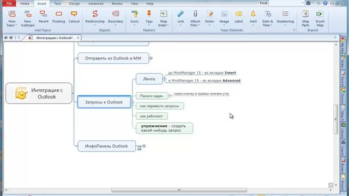
Task: Switch to the Review tab
Action: click(x=117, y=4)
